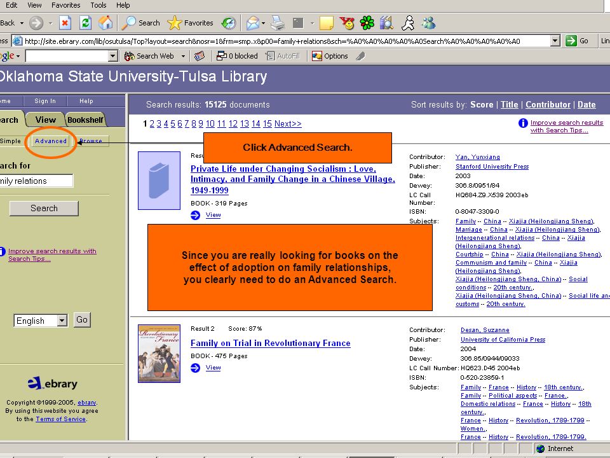This screenshot has width=610, height=458.
Task: Go to the Next>> results page
Action: [288, 124]
